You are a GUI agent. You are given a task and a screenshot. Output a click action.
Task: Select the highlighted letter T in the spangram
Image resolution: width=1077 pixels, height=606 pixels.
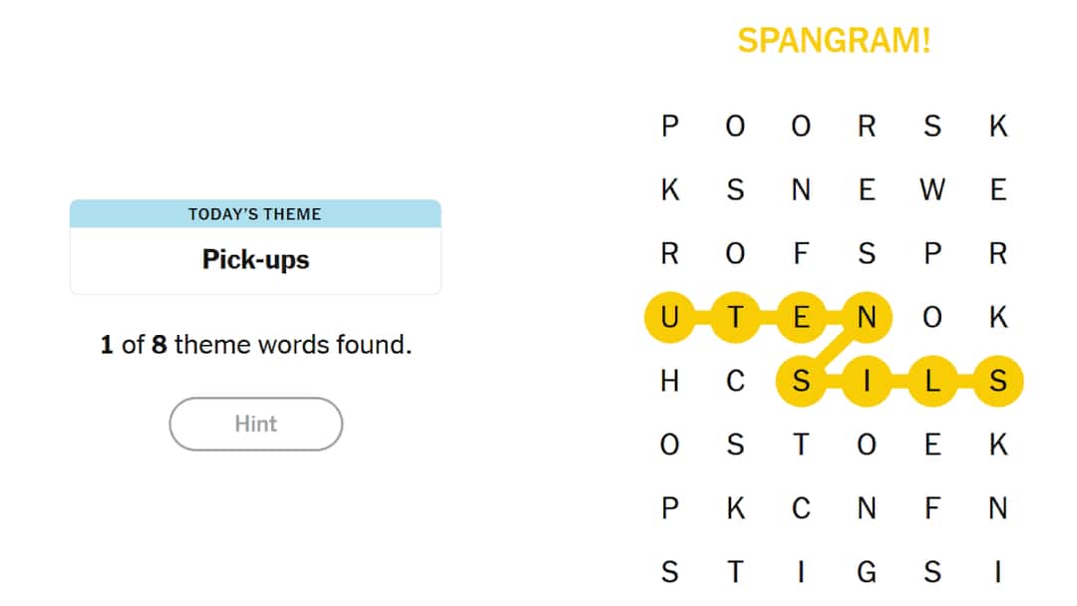[735, 317]
